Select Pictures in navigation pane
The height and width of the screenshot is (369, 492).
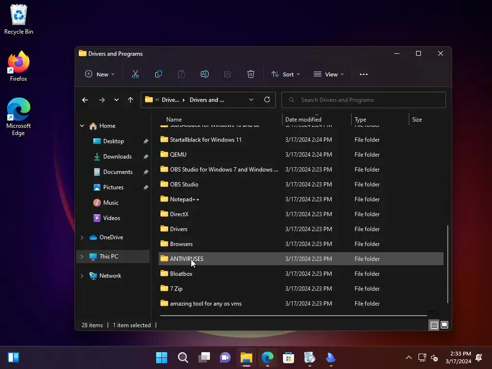coord(113,187)
